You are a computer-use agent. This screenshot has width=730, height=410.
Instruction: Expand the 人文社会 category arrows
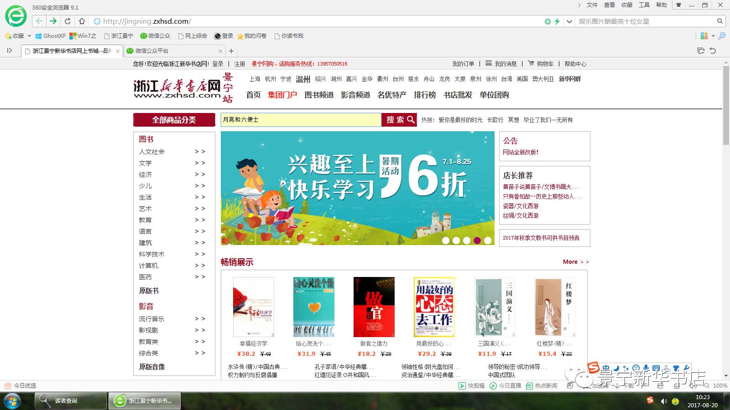(x=200, y=152)
